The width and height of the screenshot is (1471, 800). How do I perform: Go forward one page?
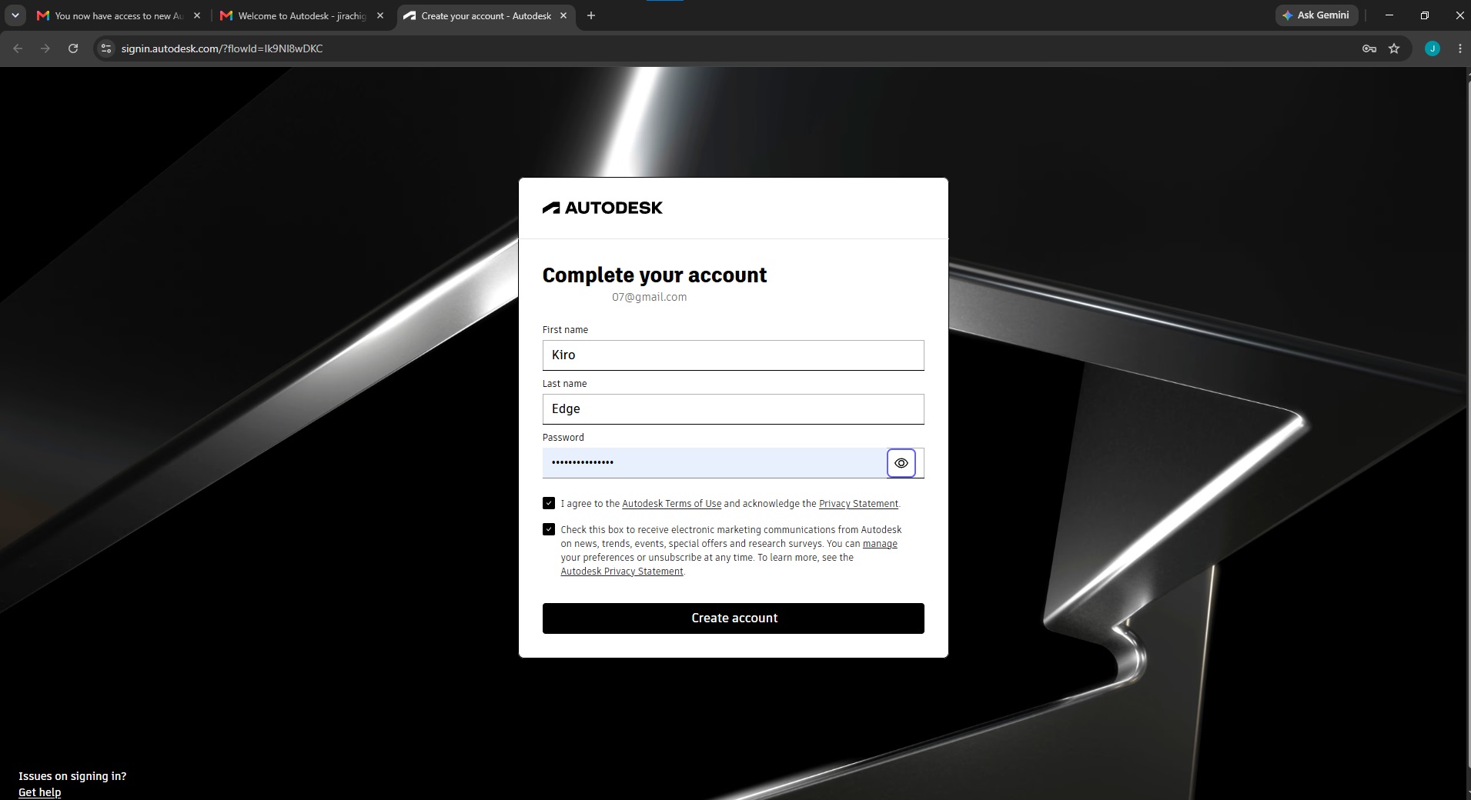coord(45,48)
